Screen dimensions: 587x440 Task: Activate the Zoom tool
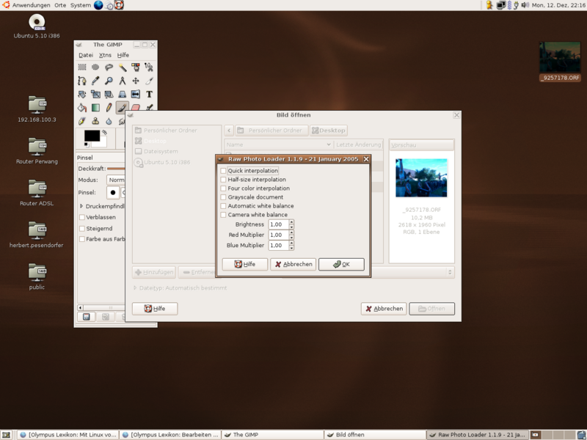pos(109,81)
